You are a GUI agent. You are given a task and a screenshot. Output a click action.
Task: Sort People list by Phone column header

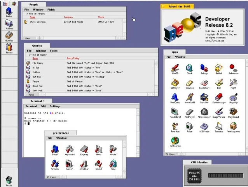[101, 17]
